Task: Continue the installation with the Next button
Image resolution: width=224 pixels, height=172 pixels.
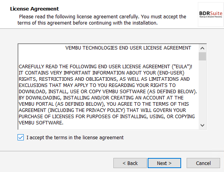Action: click(x=164, y=163)
